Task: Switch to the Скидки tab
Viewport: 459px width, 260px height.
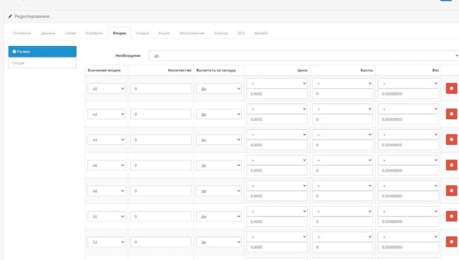Action: (x=142, y=32)
